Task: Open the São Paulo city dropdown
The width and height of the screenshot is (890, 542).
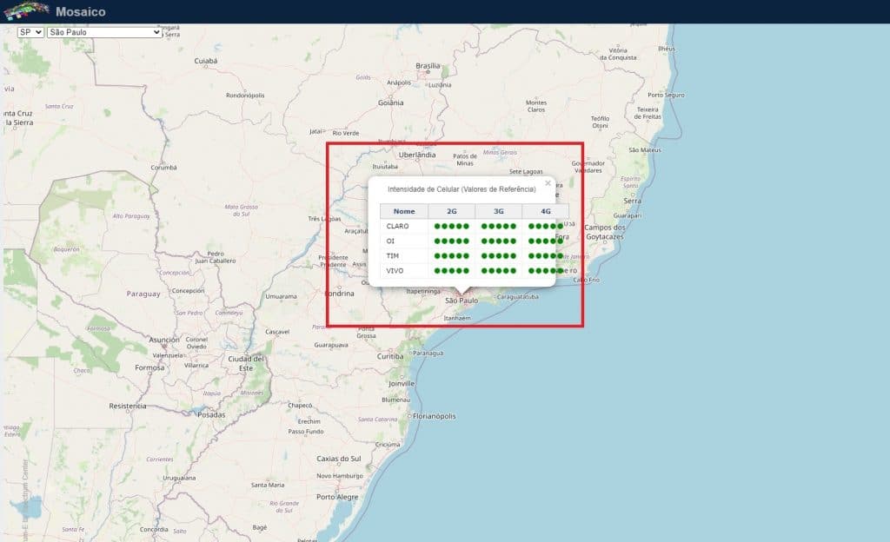Action: [104, 32]
